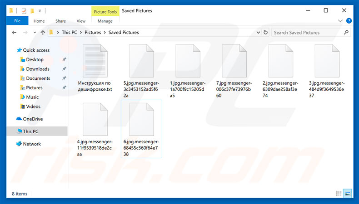Switch to large icons view in status bar
The image size is (359, 204).
click(x=347, y=194)
